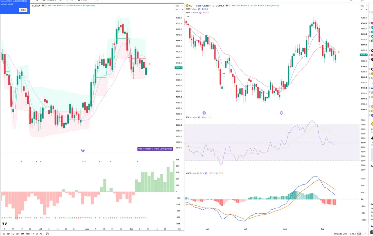Viewport: 373px width, 236px height.
Task: Click GC1! Gold Futures symbol title
Action: coord(206,6)
